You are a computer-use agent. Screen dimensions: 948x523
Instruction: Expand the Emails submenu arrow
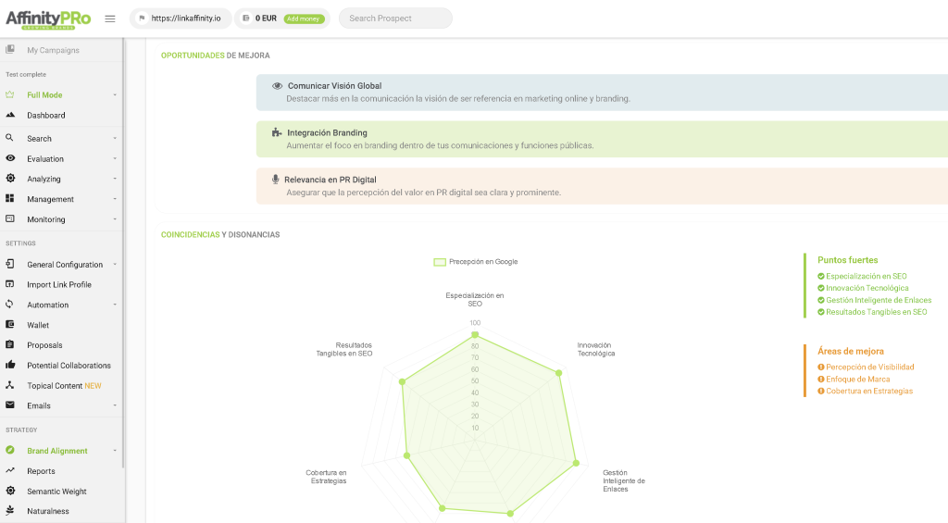pos(115,405)
